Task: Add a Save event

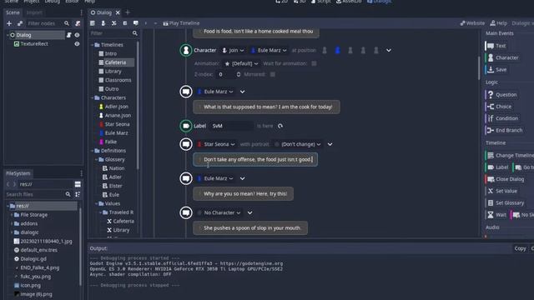Action: pos(497,70)
